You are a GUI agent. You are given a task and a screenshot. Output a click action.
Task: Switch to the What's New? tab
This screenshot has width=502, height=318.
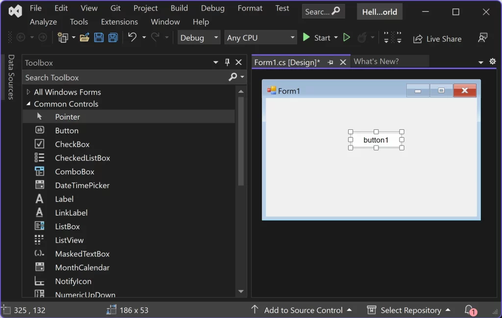(376, 61)
